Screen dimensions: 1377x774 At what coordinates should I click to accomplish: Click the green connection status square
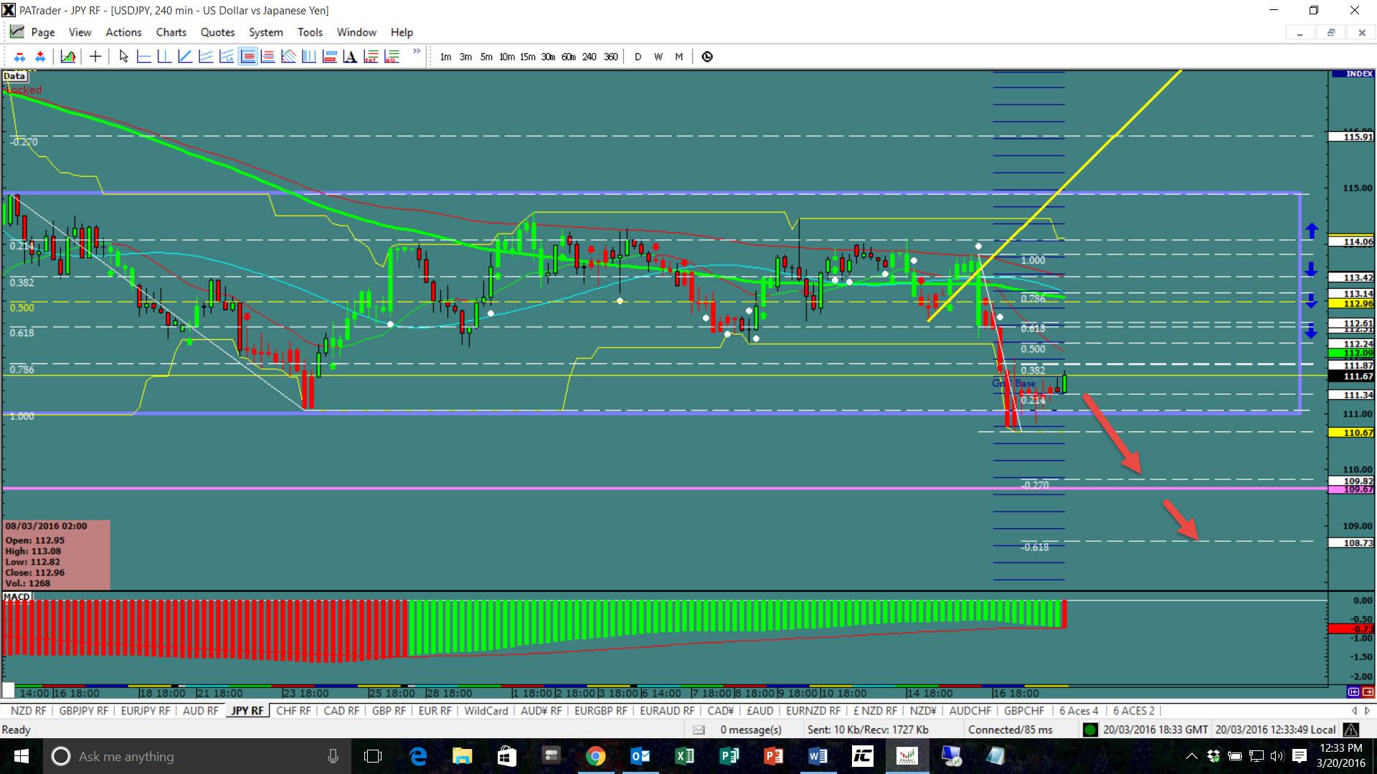pyautogui.click(x=1090, y=730)
